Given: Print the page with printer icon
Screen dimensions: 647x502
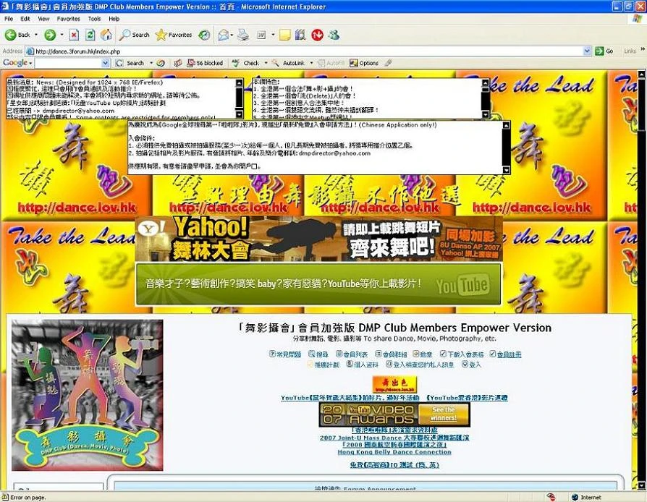Looking at the screenshot, I should tap(243, 35).
